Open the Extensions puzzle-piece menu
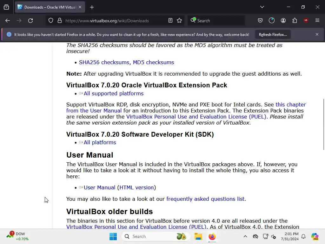This screenshot has height=244, width=325. pos(295,20)
